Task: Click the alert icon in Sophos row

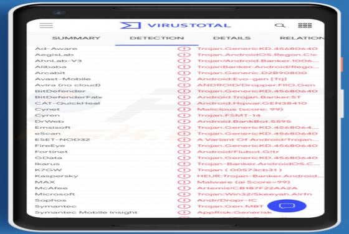Action: point(184,200)
